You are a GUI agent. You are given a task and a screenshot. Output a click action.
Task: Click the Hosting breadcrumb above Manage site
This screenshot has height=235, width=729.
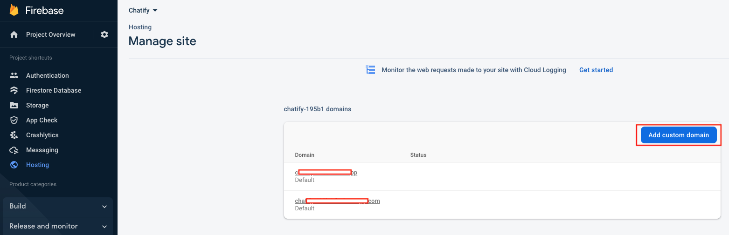(140, 27)
